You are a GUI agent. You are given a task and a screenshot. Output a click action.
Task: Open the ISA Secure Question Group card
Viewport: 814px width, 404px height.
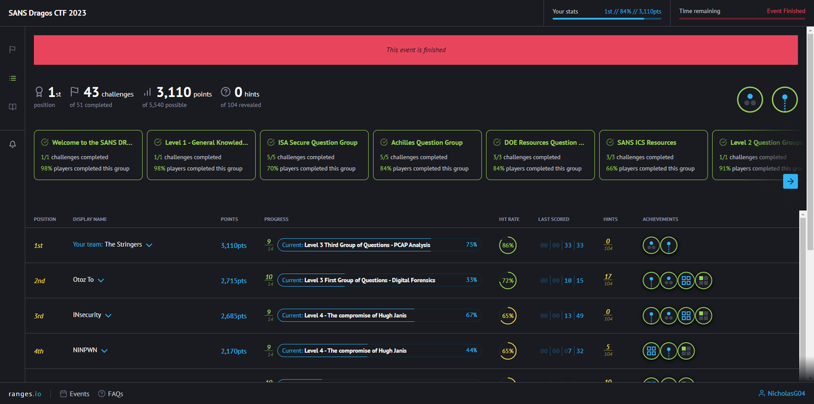(x=315, y=155)
